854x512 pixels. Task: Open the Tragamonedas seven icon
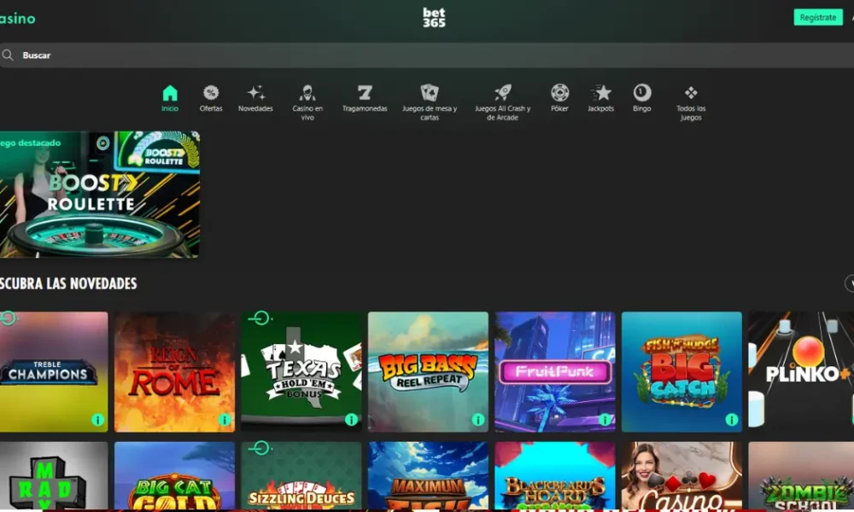(365, 93)
